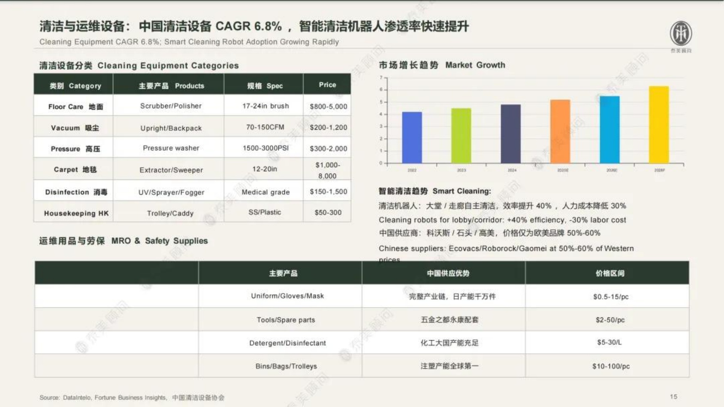The width and height of the screenshot is (724, 407).
Task: Select the slide title mentioning CAGR 6.8%
Action: [x=254, y=26]
